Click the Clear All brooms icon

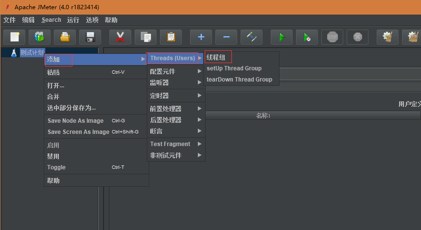[x=412, y=37]
